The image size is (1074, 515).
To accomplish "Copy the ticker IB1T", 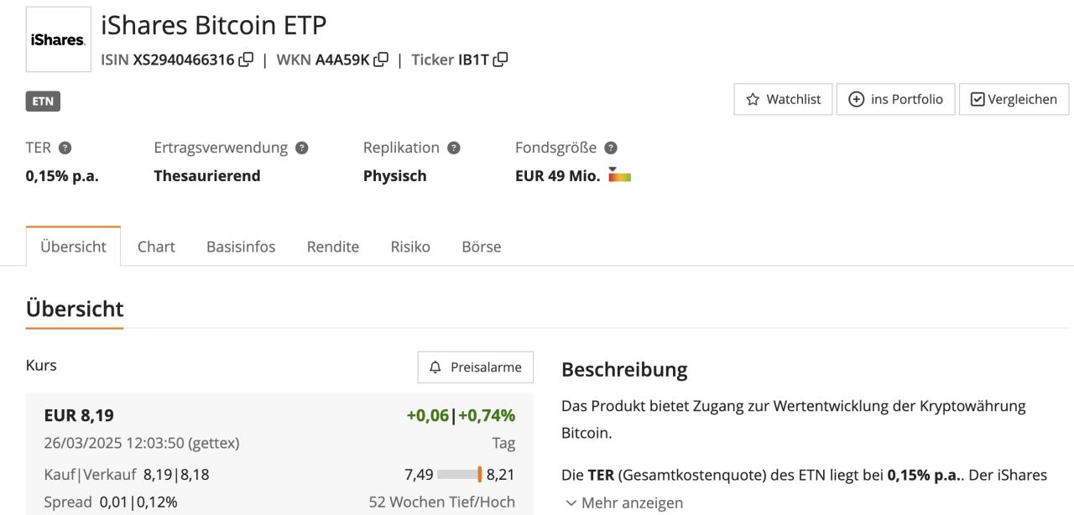I will tap(501, 60).
